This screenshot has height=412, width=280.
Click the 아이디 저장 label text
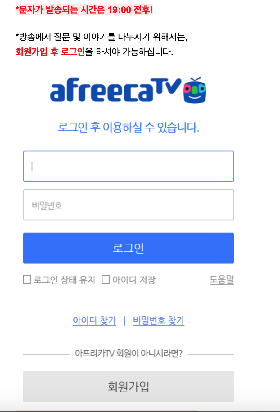(x=134, y=280)
